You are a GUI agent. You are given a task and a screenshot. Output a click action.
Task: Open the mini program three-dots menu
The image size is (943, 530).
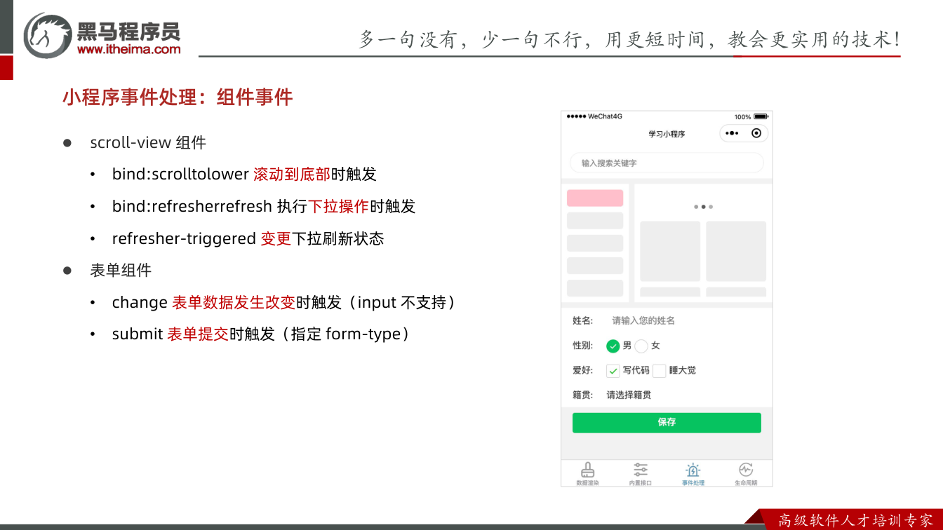732,133
